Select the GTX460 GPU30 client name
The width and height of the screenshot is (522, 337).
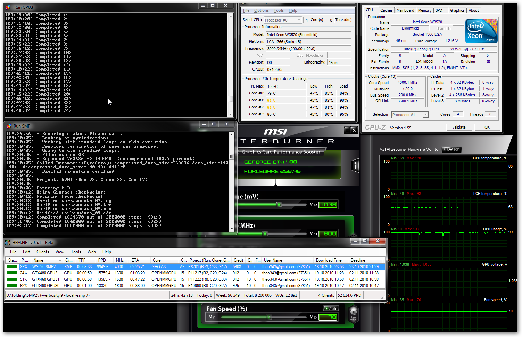tap(45, 286)
